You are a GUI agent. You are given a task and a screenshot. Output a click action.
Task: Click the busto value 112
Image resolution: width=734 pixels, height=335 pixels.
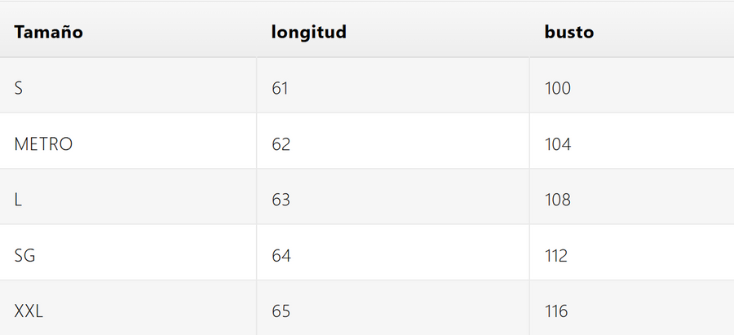(556, 255)
